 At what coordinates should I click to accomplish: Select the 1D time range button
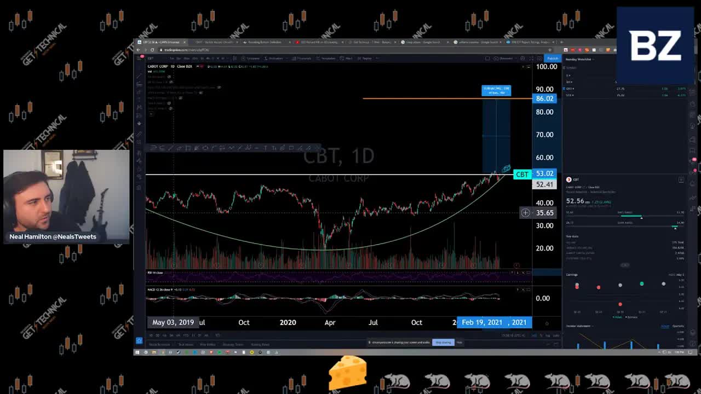click(x=151, y=335)
